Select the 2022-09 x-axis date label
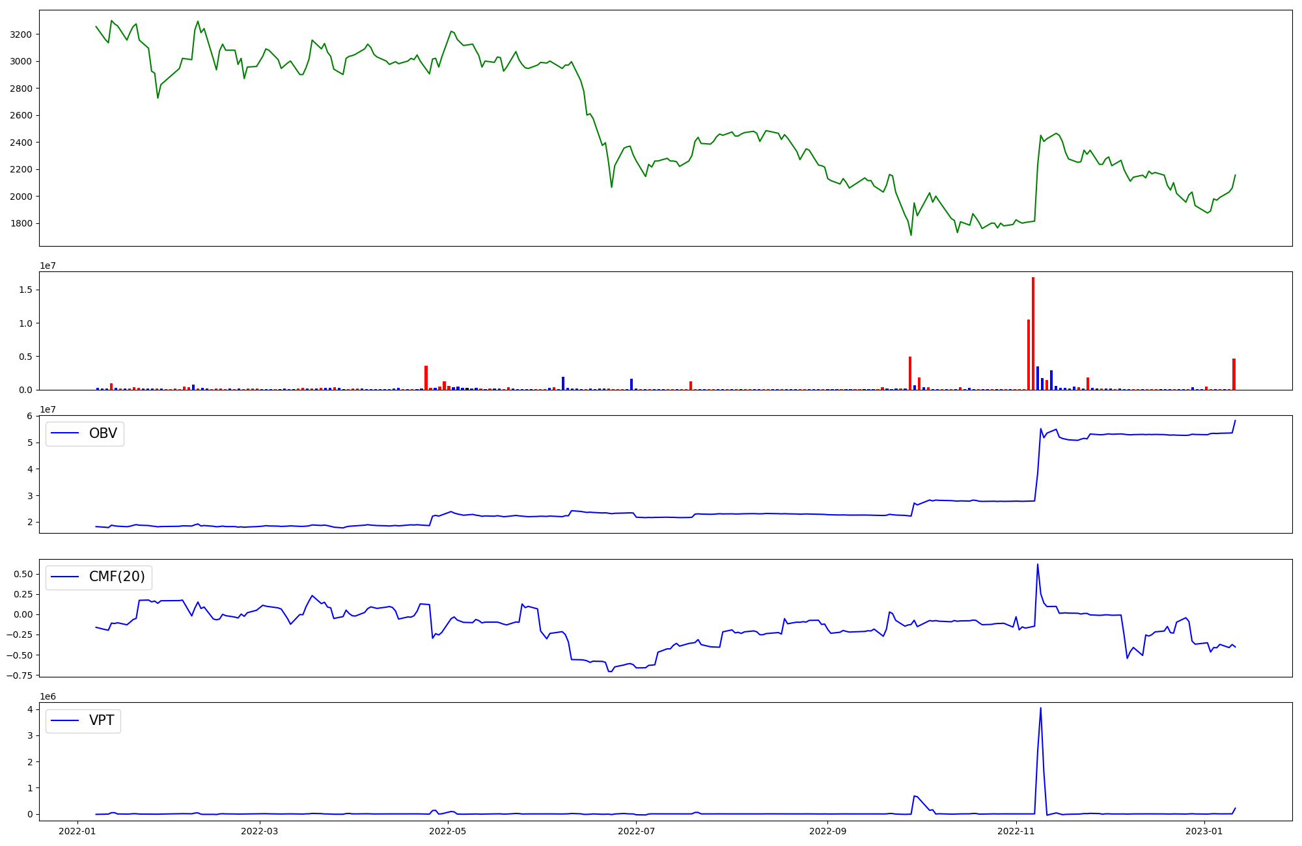 coord(827,830)
